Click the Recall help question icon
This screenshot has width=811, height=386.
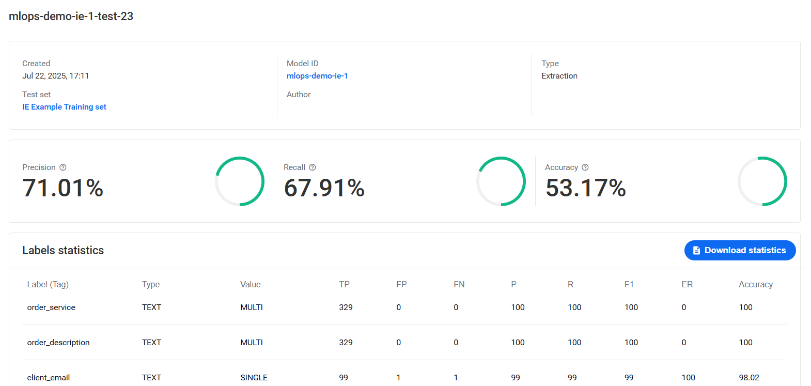313,167
